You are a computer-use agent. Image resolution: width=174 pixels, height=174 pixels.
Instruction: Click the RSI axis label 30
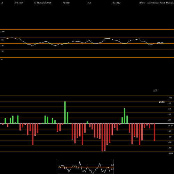(2, 51)
